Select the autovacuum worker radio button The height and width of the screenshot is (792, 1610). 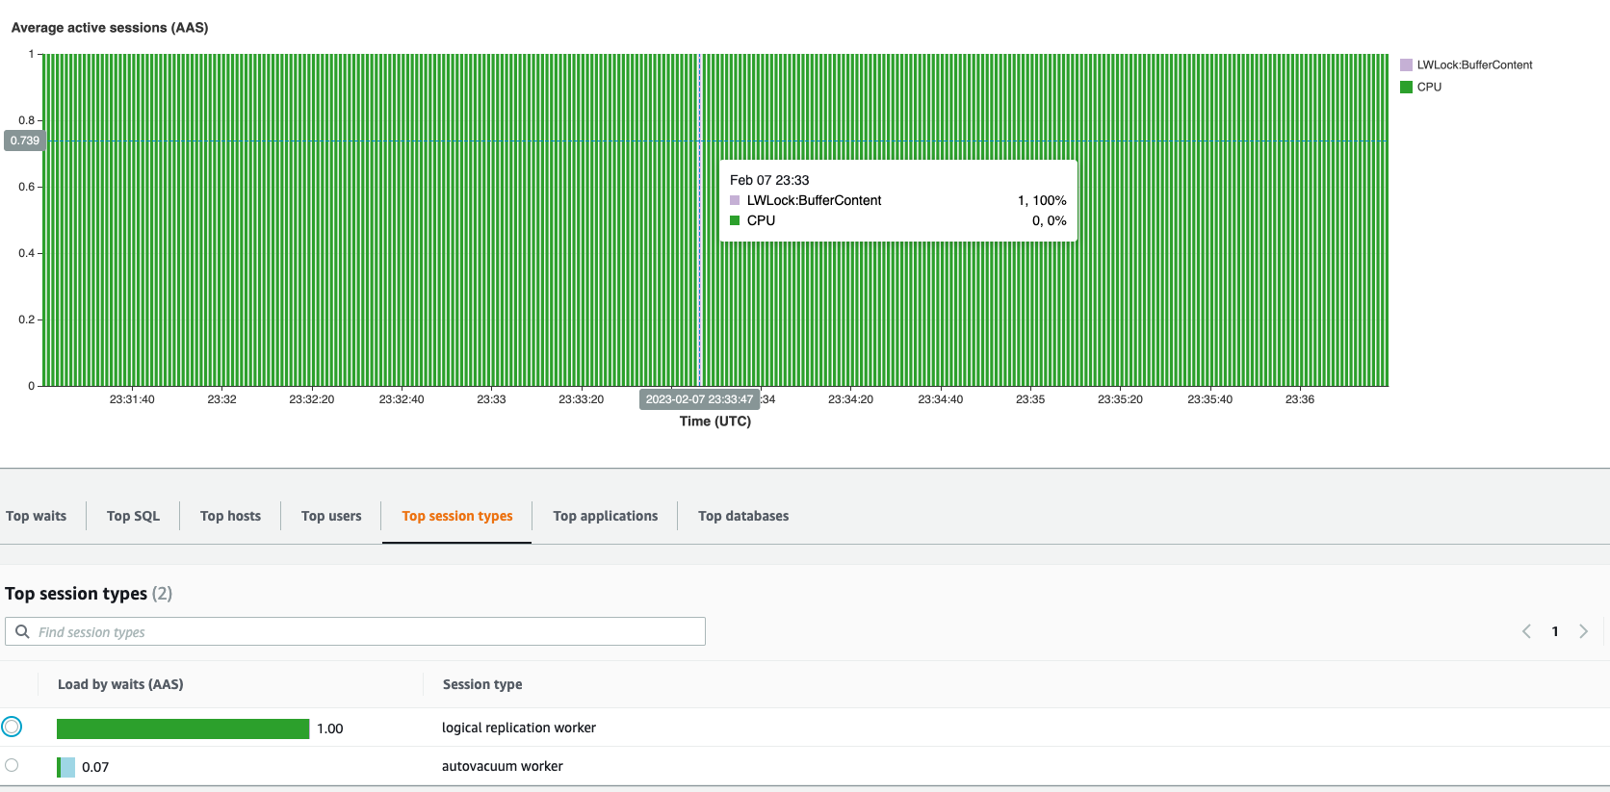[x=12, y=765]
